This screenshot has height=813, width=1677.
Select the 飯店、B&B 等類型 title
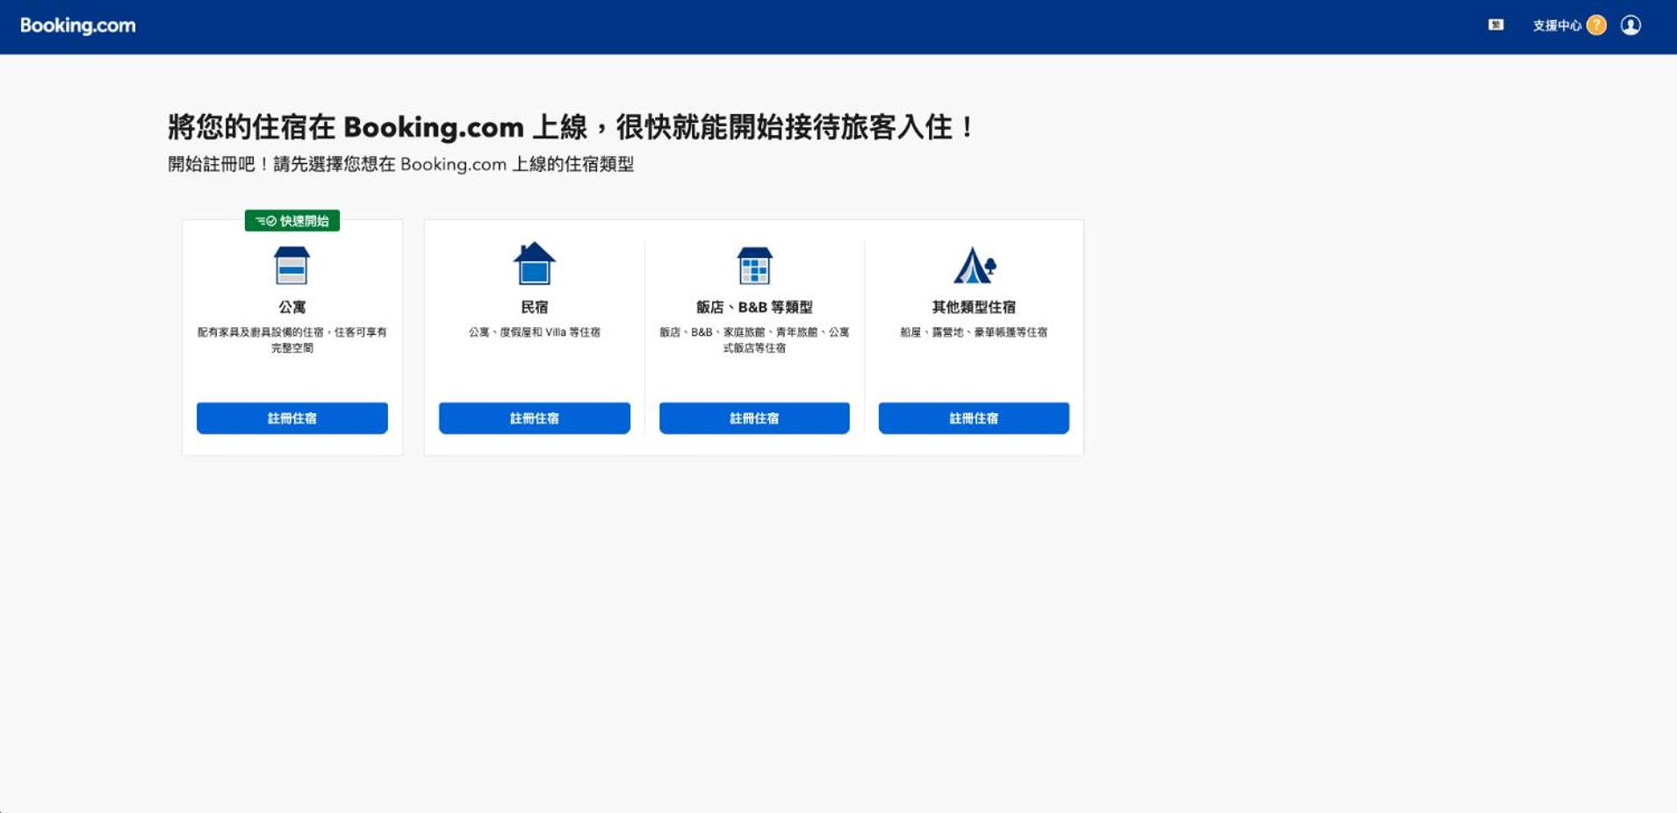[x=754, y=307]
